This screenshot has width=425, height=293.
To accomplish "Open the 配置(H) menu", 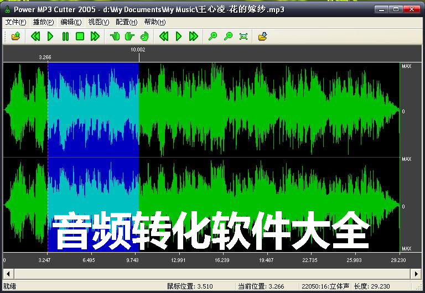I will click(x=126, y=22).
